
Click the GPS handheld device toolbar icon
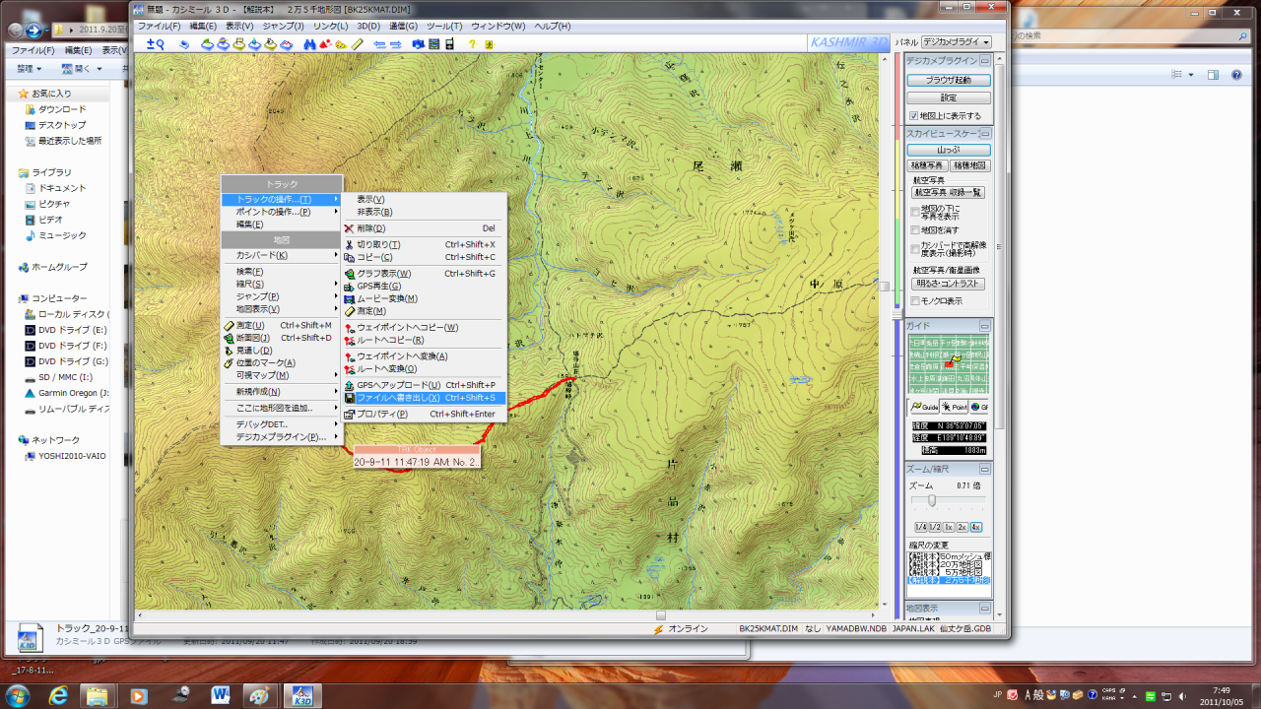coord(449,44)
